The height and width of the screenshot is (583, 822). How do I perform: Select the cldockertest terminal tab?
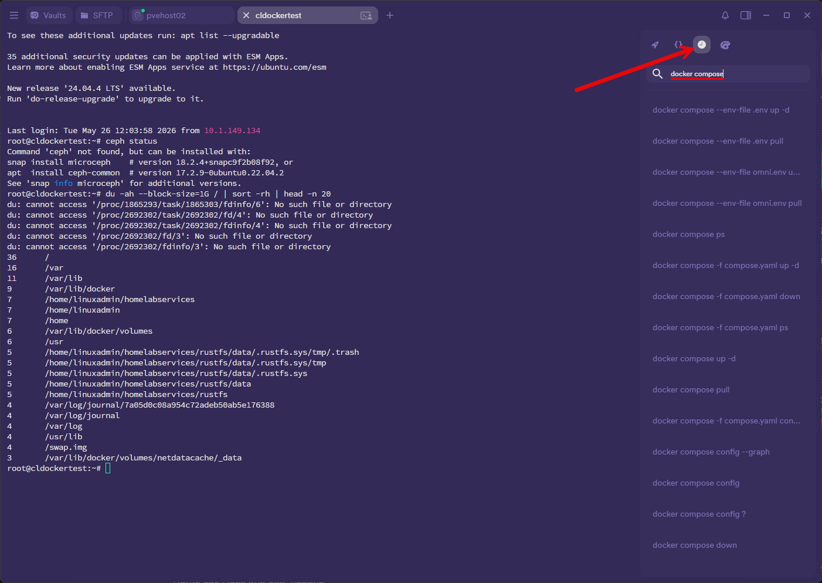[308, 15]
